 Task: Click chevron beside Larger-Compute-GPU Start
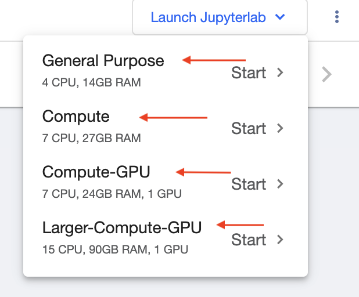pyautogui.click(x=280, y=240)
